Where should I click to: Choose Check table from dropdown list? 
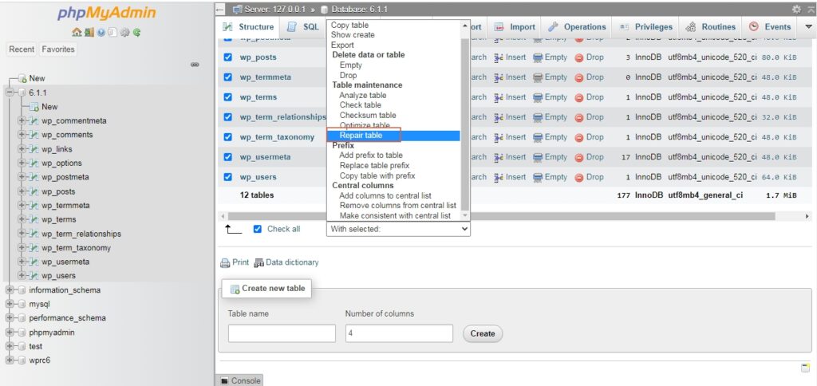tap(361, 105)
